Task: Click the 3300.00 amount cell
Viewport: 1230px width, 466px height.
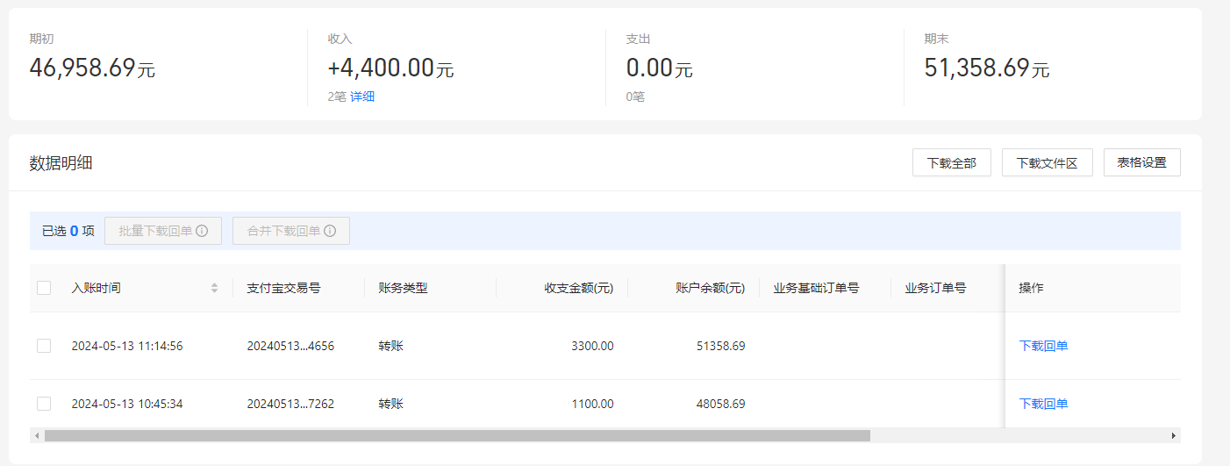Action: 592,346
